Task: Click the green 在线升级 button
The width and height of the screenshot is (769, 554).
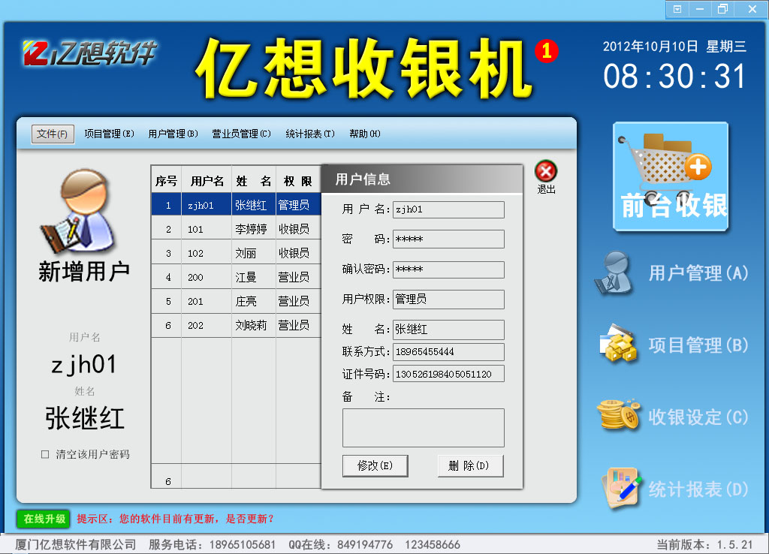Action: pyautogui.click(x=44, y=519)
